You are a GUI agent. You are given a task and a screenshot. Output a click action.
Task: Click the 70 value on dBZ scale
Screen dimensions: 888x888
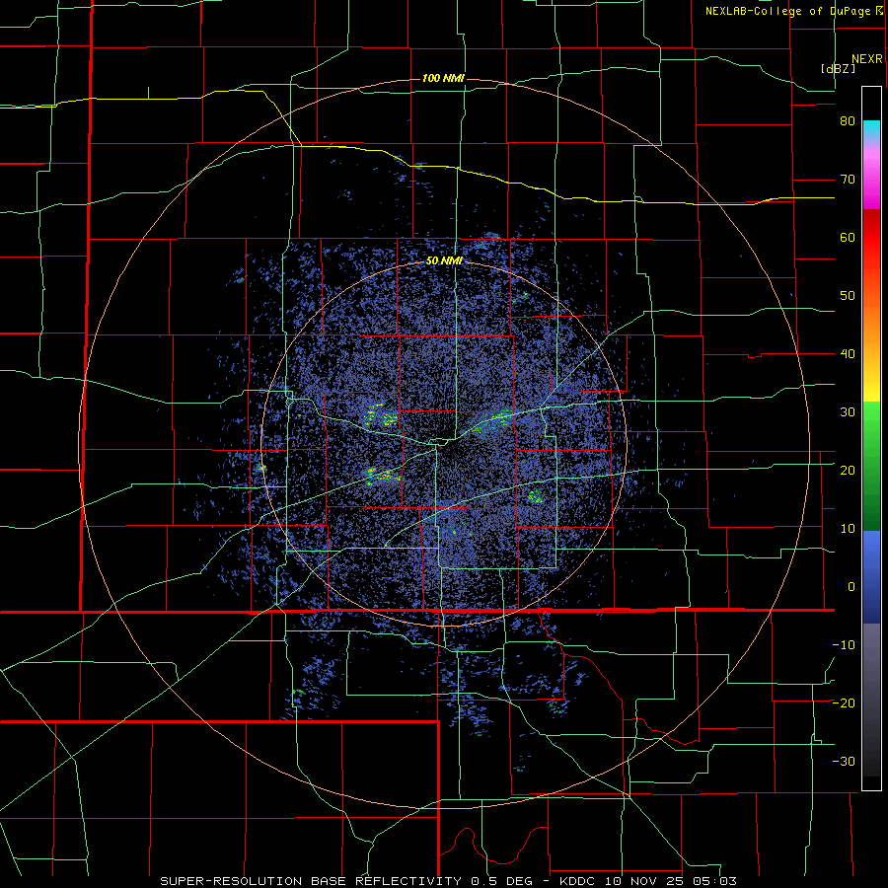pyautogui.click(x=848, y=180)
